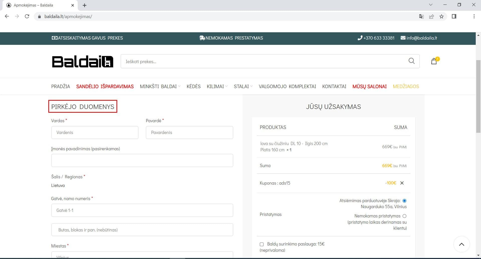Expand the Minkšti Baldai menu
The height and width of the screenshot is (259, 481).
click(x=160, y=86)
